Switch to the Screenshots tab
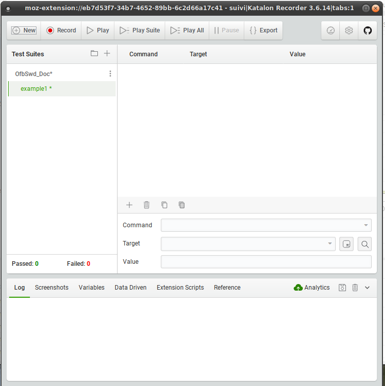This screenshot has width=385, height=386. click(x=52, y=288)
